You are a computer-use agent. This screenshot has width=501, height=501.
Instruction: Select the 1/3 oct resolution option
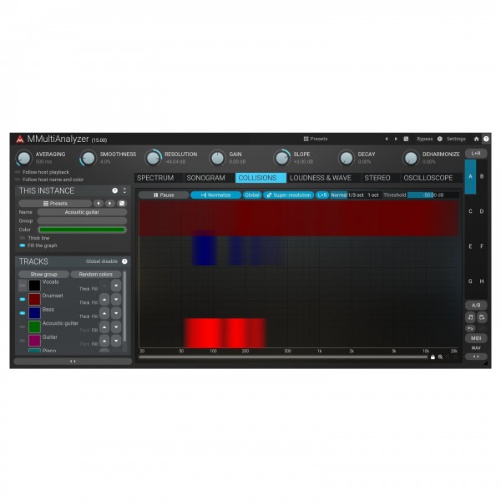(x=356, y=195)
